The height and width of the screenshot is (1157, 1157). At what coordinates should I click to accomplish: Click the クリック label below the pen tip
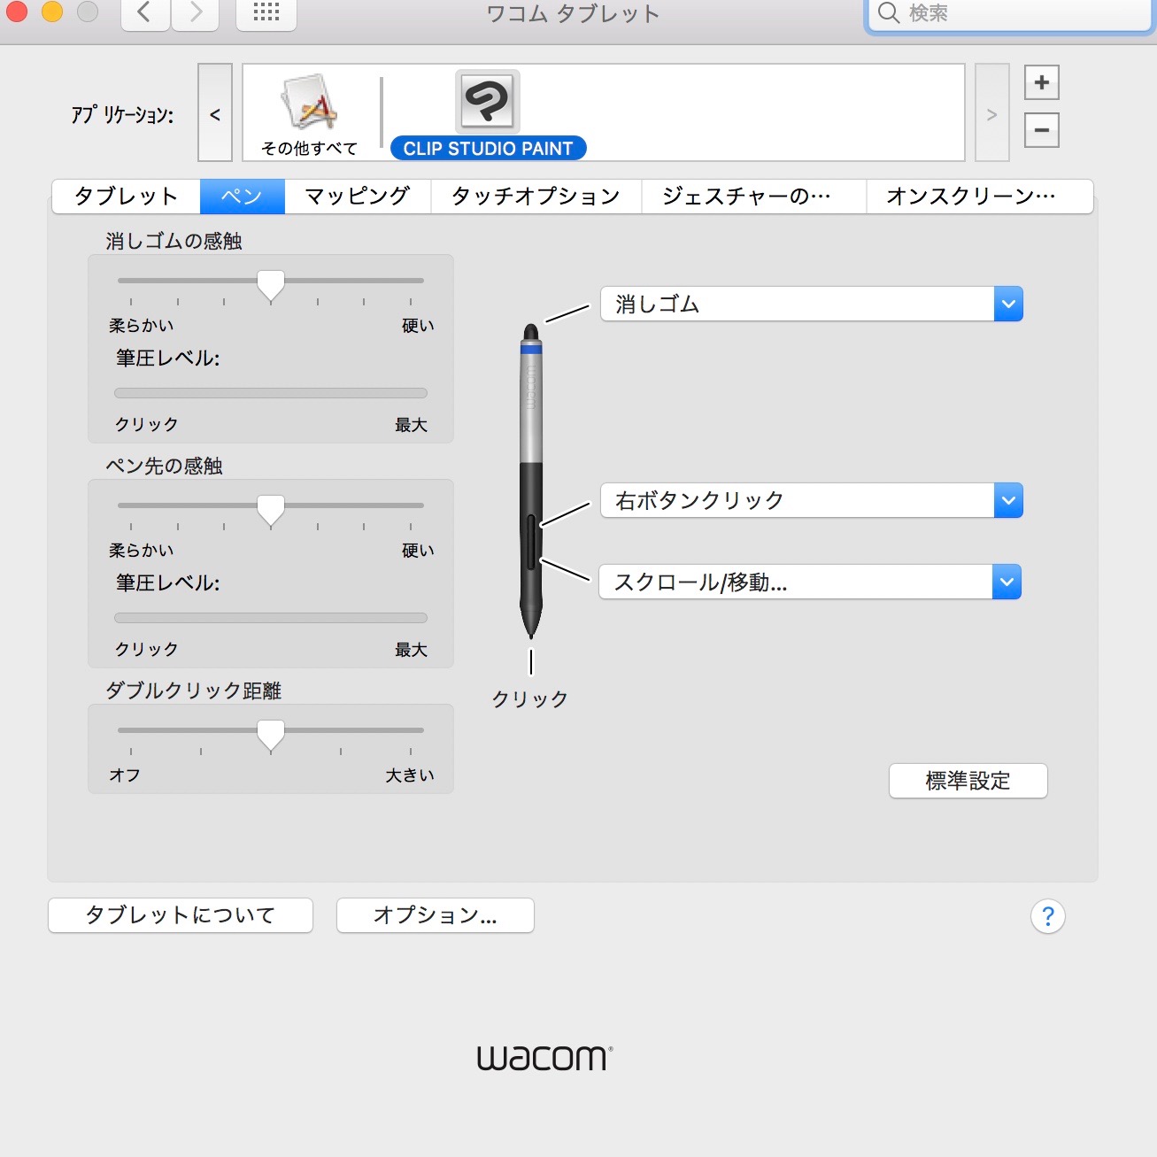530,699
